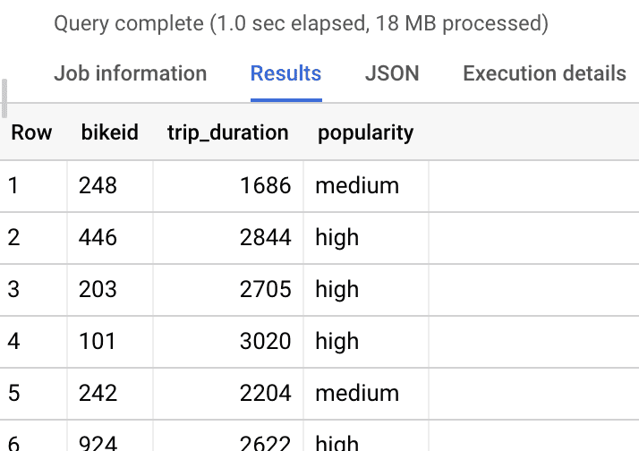Select the bikeid cell containing 248
639x451 pixels.
point(98,185)
